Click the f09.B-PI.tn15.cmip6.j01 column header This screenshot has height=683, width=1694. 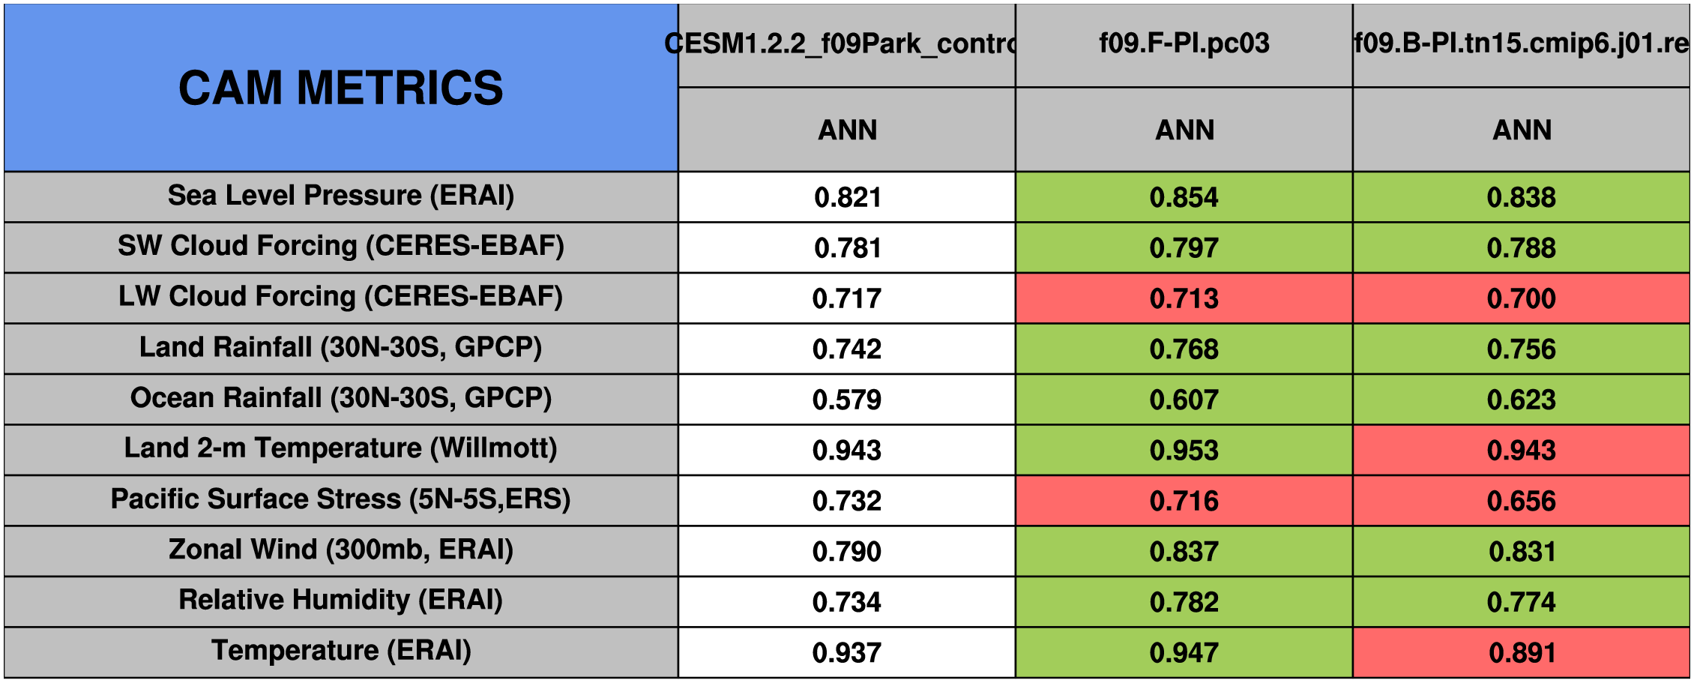pos(1521,44)
